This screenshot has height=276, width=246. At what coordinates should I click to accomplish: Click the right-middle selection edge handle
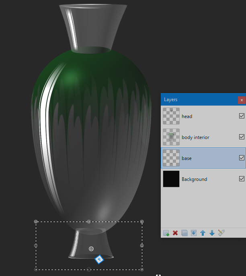pyautogui.click(x=142, y=245)
